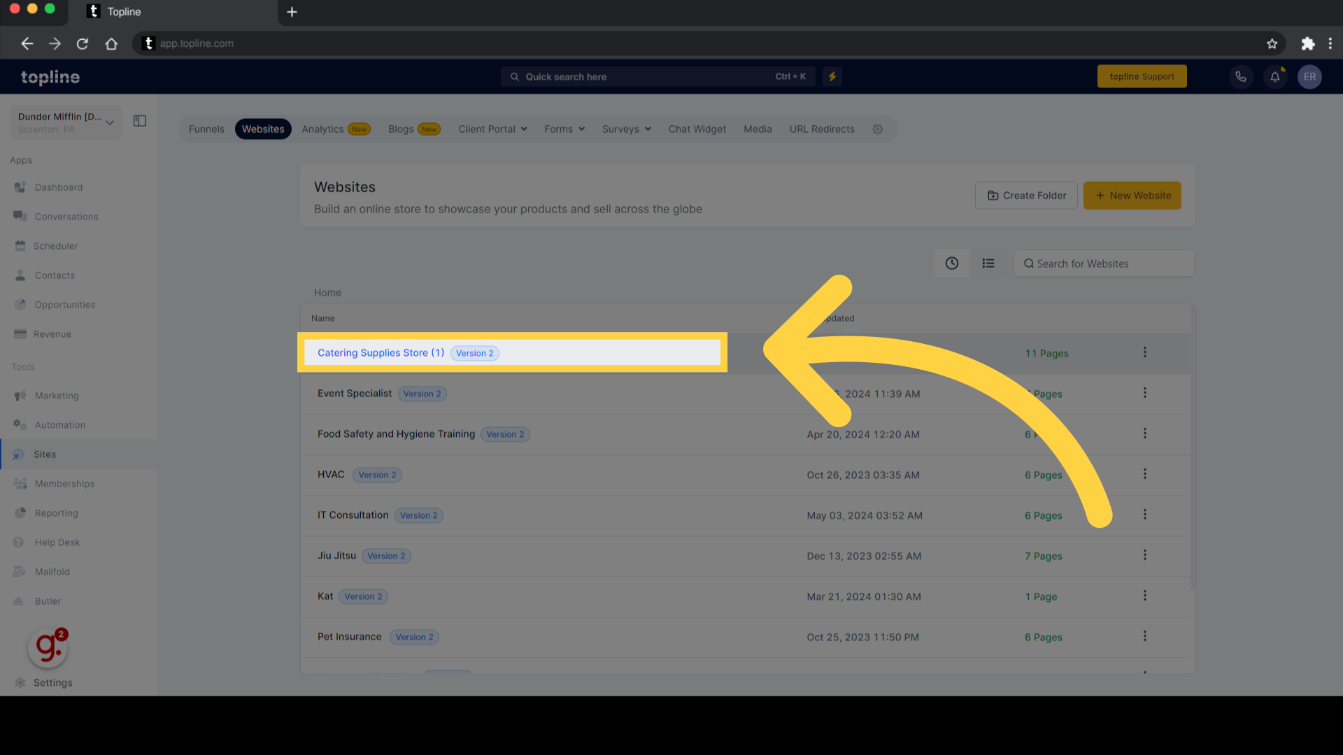Viewport: 1343px width, 755px height.
Task: Open actions menu for Event Specialist row
Action: point(1145,393)
